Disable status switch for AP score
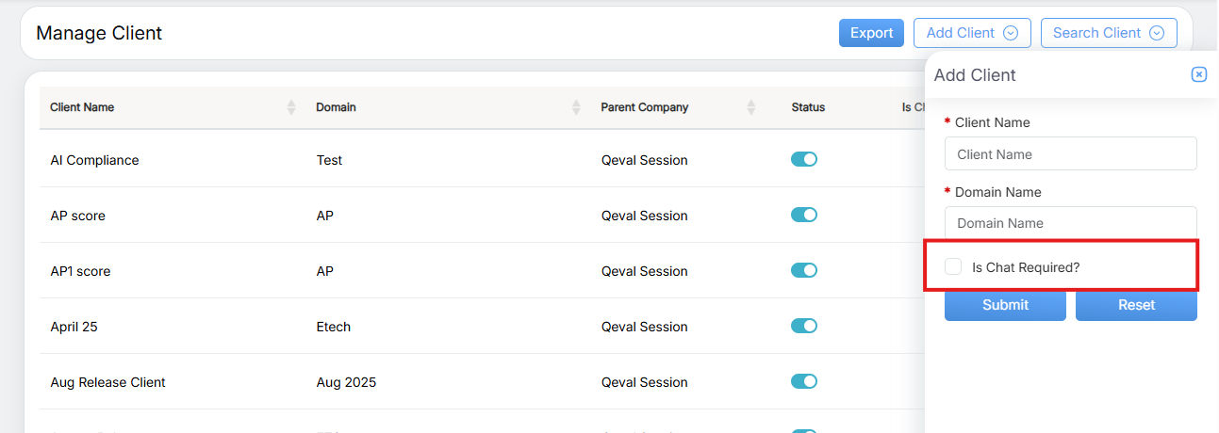The image size is (1219, 433). (x=804, y=216)
